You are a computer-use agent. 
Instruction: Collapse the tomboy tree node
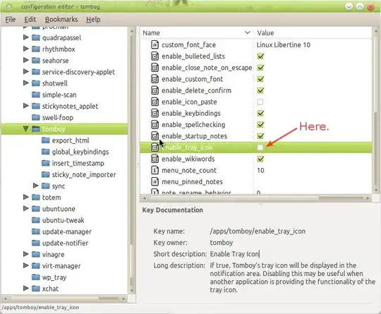coord(25,128)
